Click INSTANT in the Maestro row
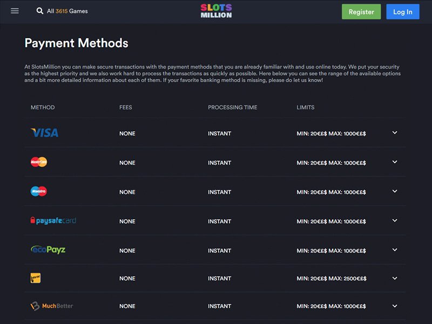Viewport: 432px width, 324px height. (220, 192)
